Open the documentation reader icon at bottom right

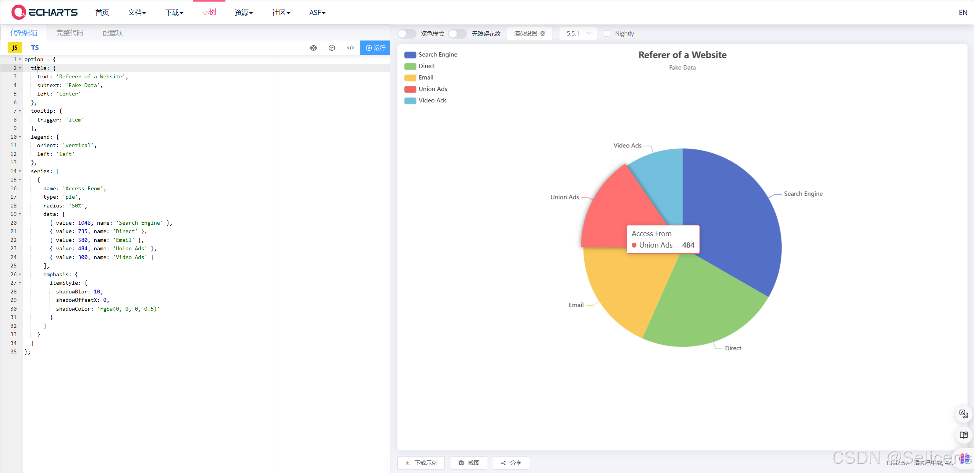(x=963, y=435)
